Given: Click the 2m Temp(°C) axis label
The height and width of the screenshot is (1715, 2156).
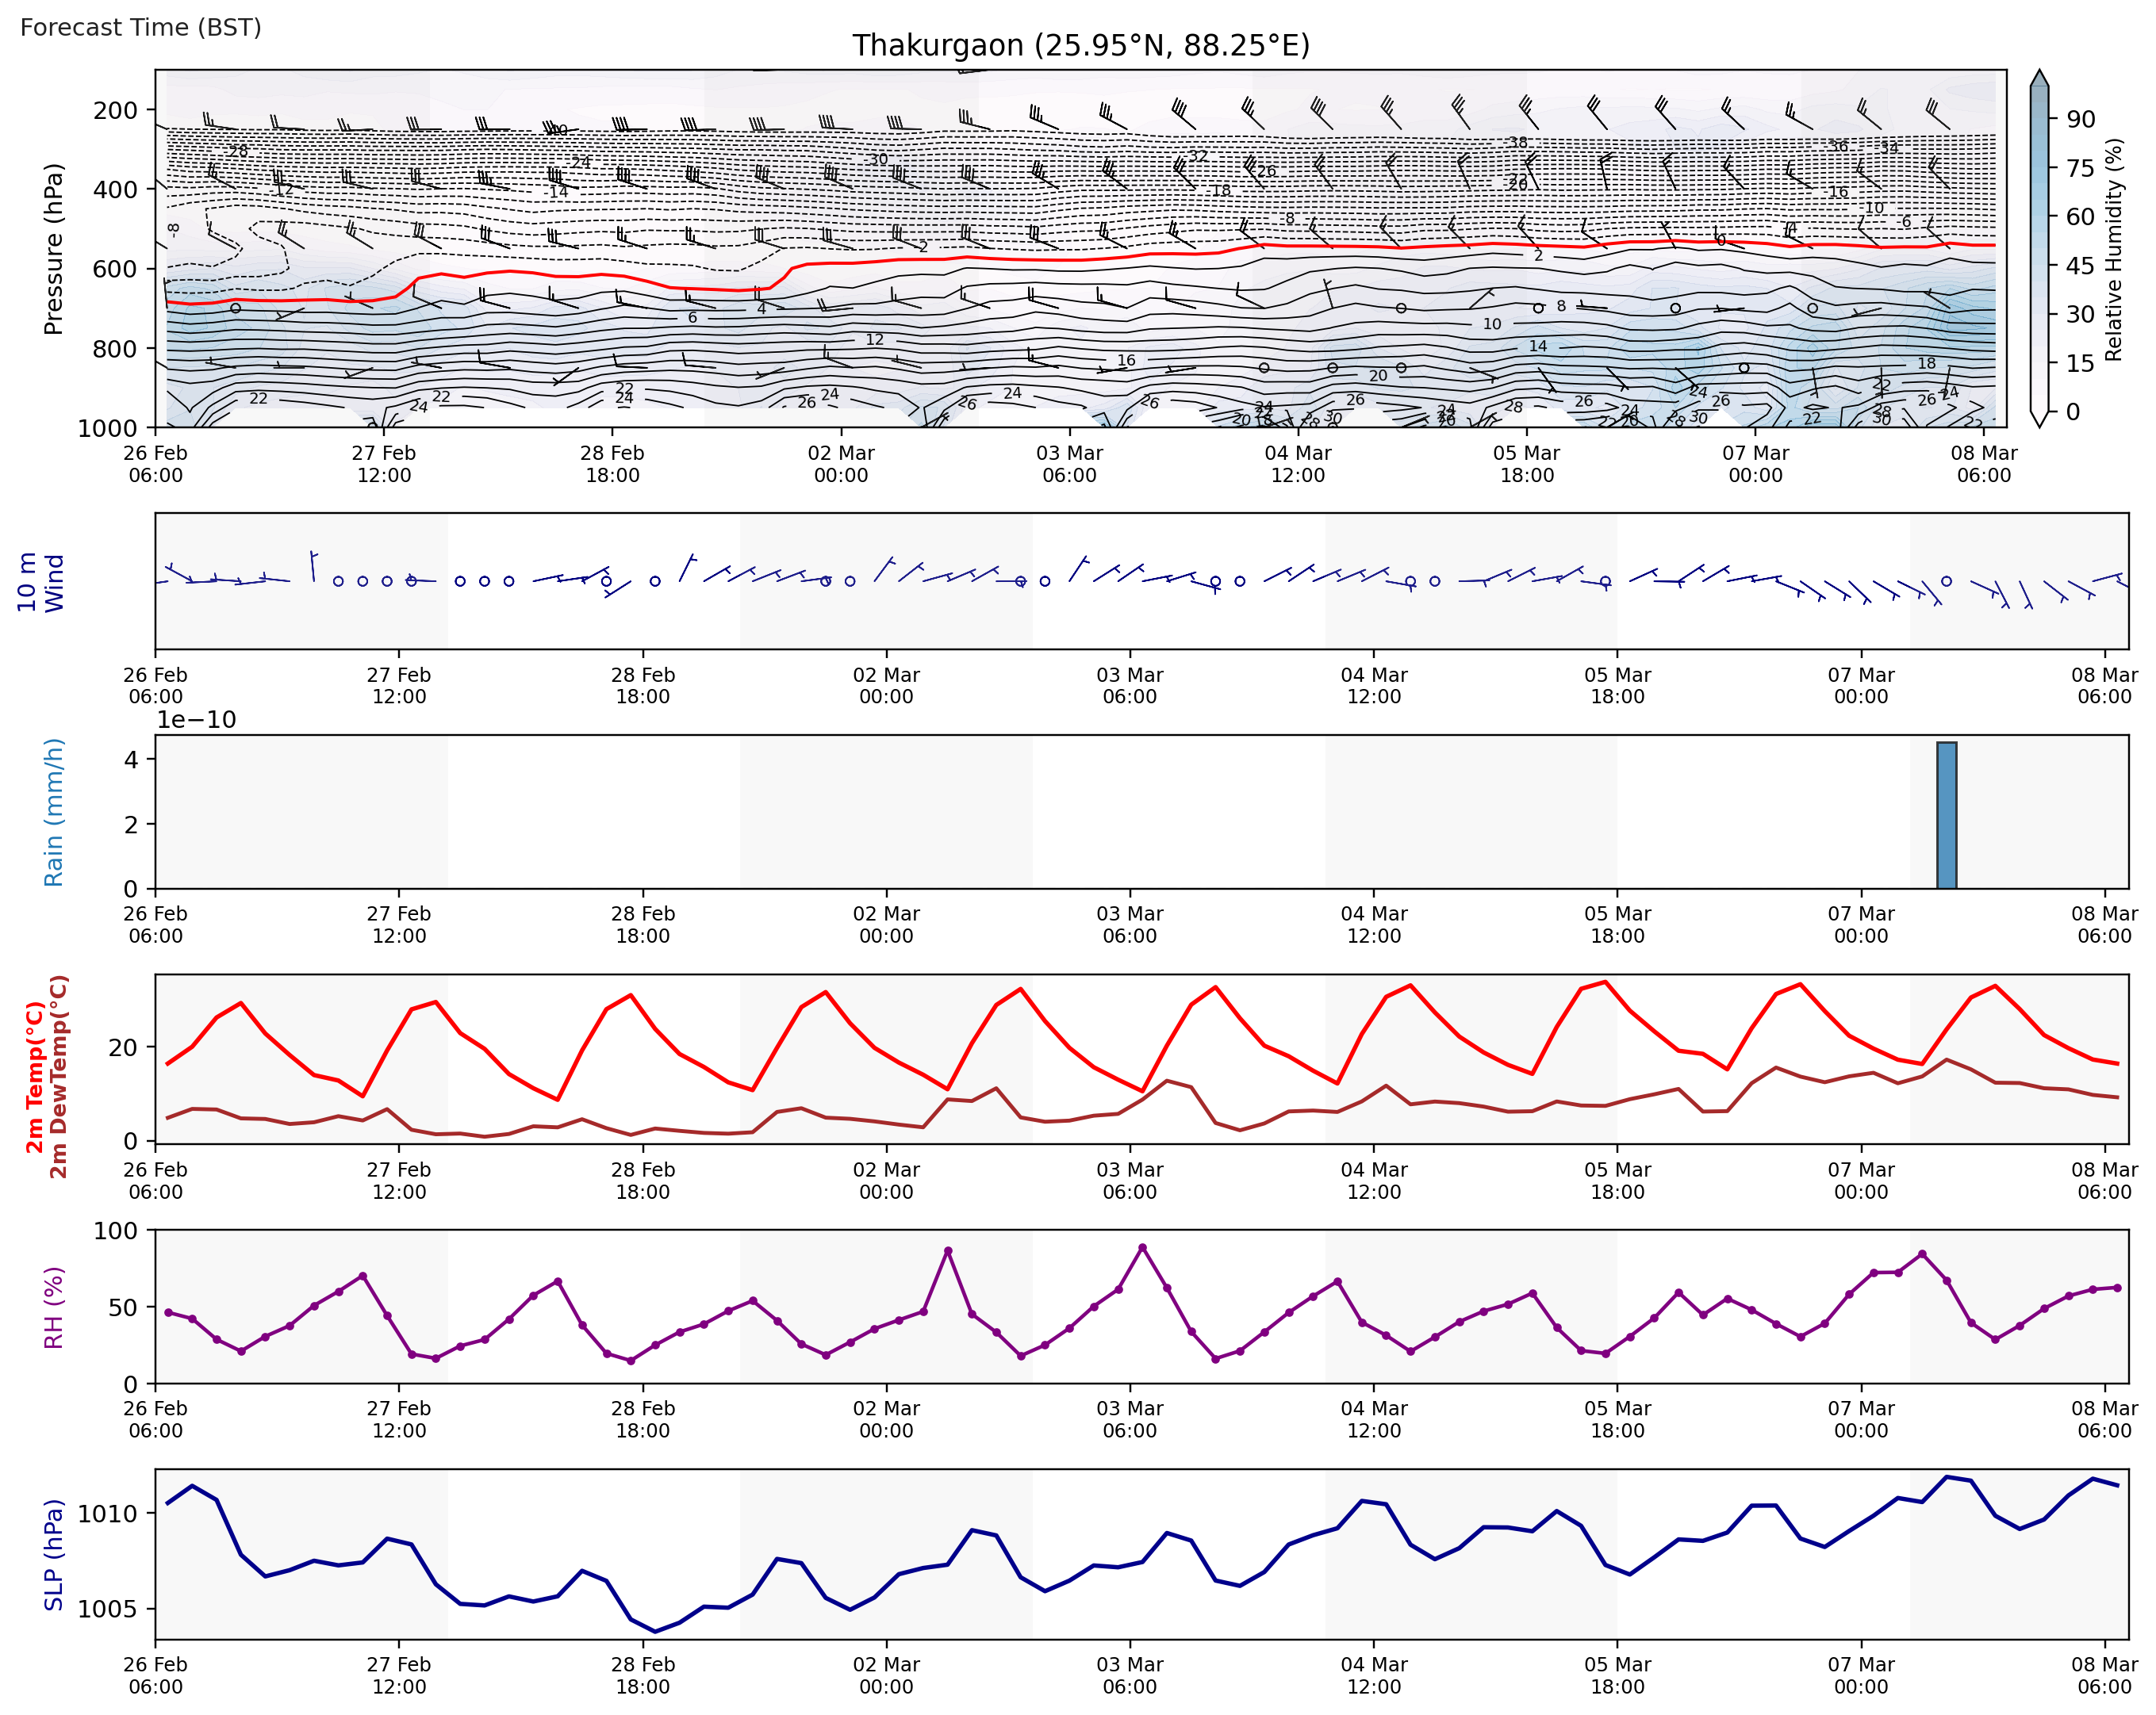Looking at the screenshot, I should 34,1078.
